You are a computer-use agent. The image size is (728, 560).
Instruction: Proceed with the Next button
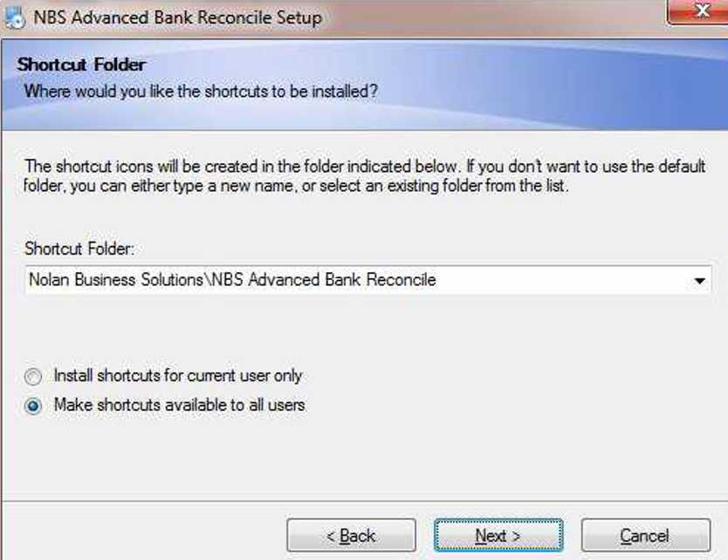498,535
